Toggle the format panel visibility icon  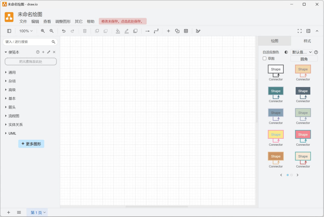click(308, 31)
